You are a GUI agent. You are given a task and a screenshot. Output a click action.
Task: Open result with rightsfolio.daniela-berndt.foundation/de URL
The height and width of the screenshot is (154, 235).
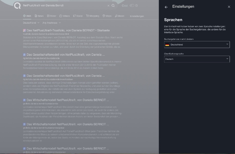point(66,55)
